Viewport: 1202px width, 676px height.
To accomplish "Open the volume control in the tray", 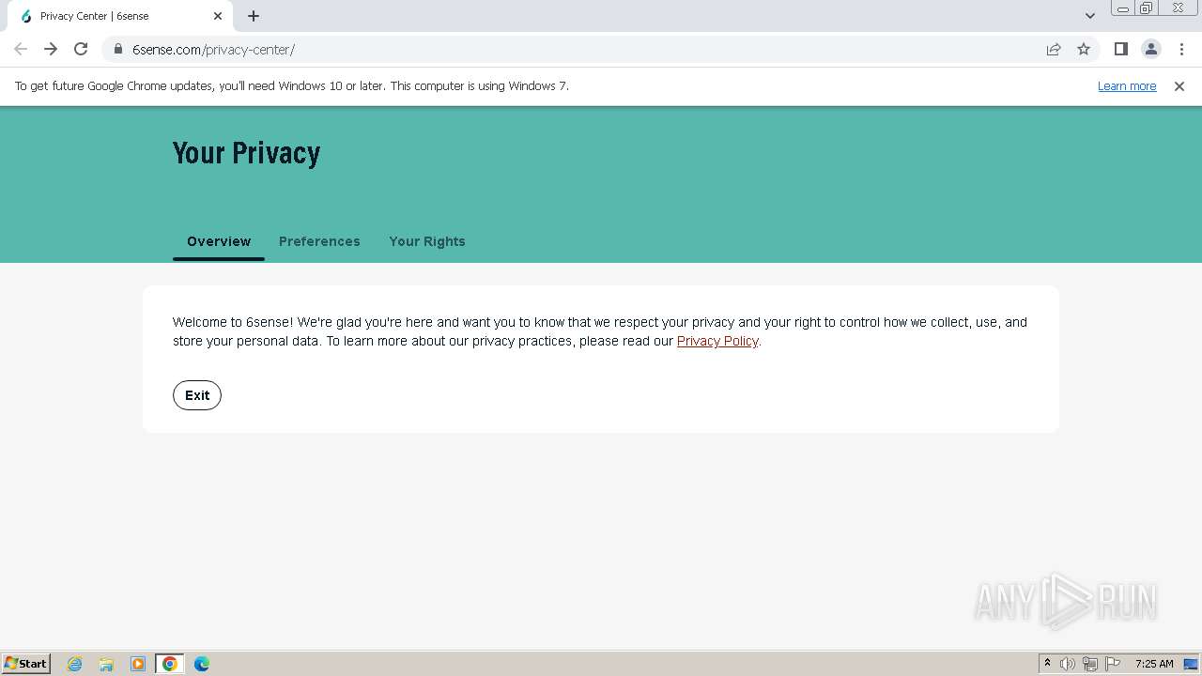I will (1068, 664).
